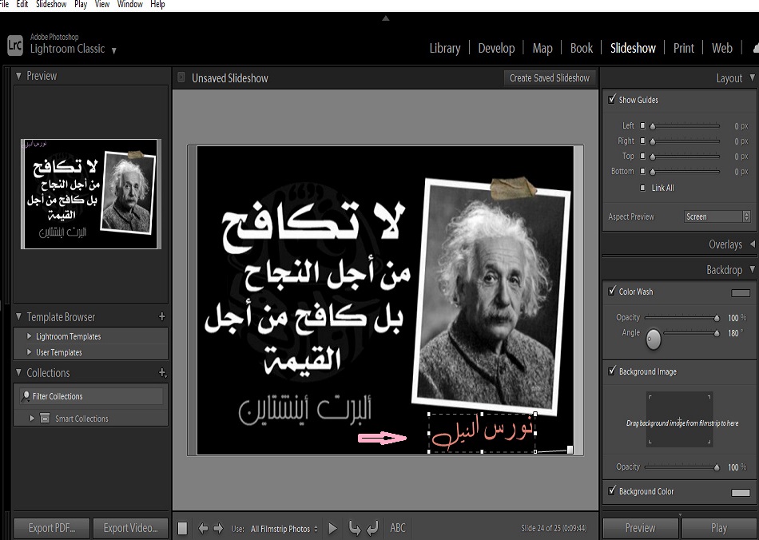Open the Background Color swatch
Image resolution: width=759 pixels, height=540 pixels.
(740, 492)
